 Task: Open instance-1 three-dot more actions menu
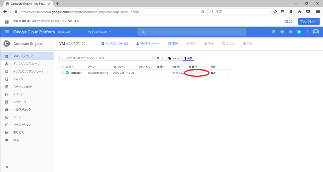click(228, 73)
